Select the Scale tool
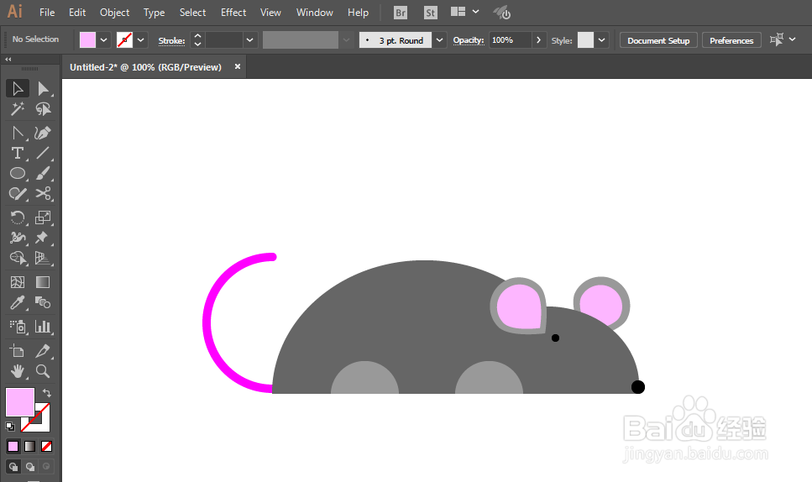 [43, 217]
